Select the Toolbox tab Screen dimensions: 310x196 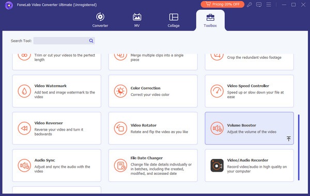[210, 20]
